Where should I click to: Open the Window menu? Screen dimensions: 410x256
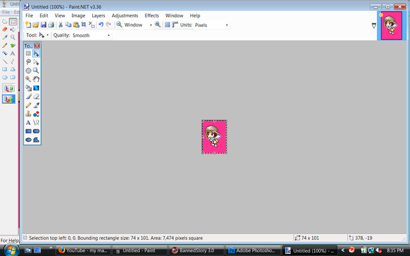pos(174,15)
